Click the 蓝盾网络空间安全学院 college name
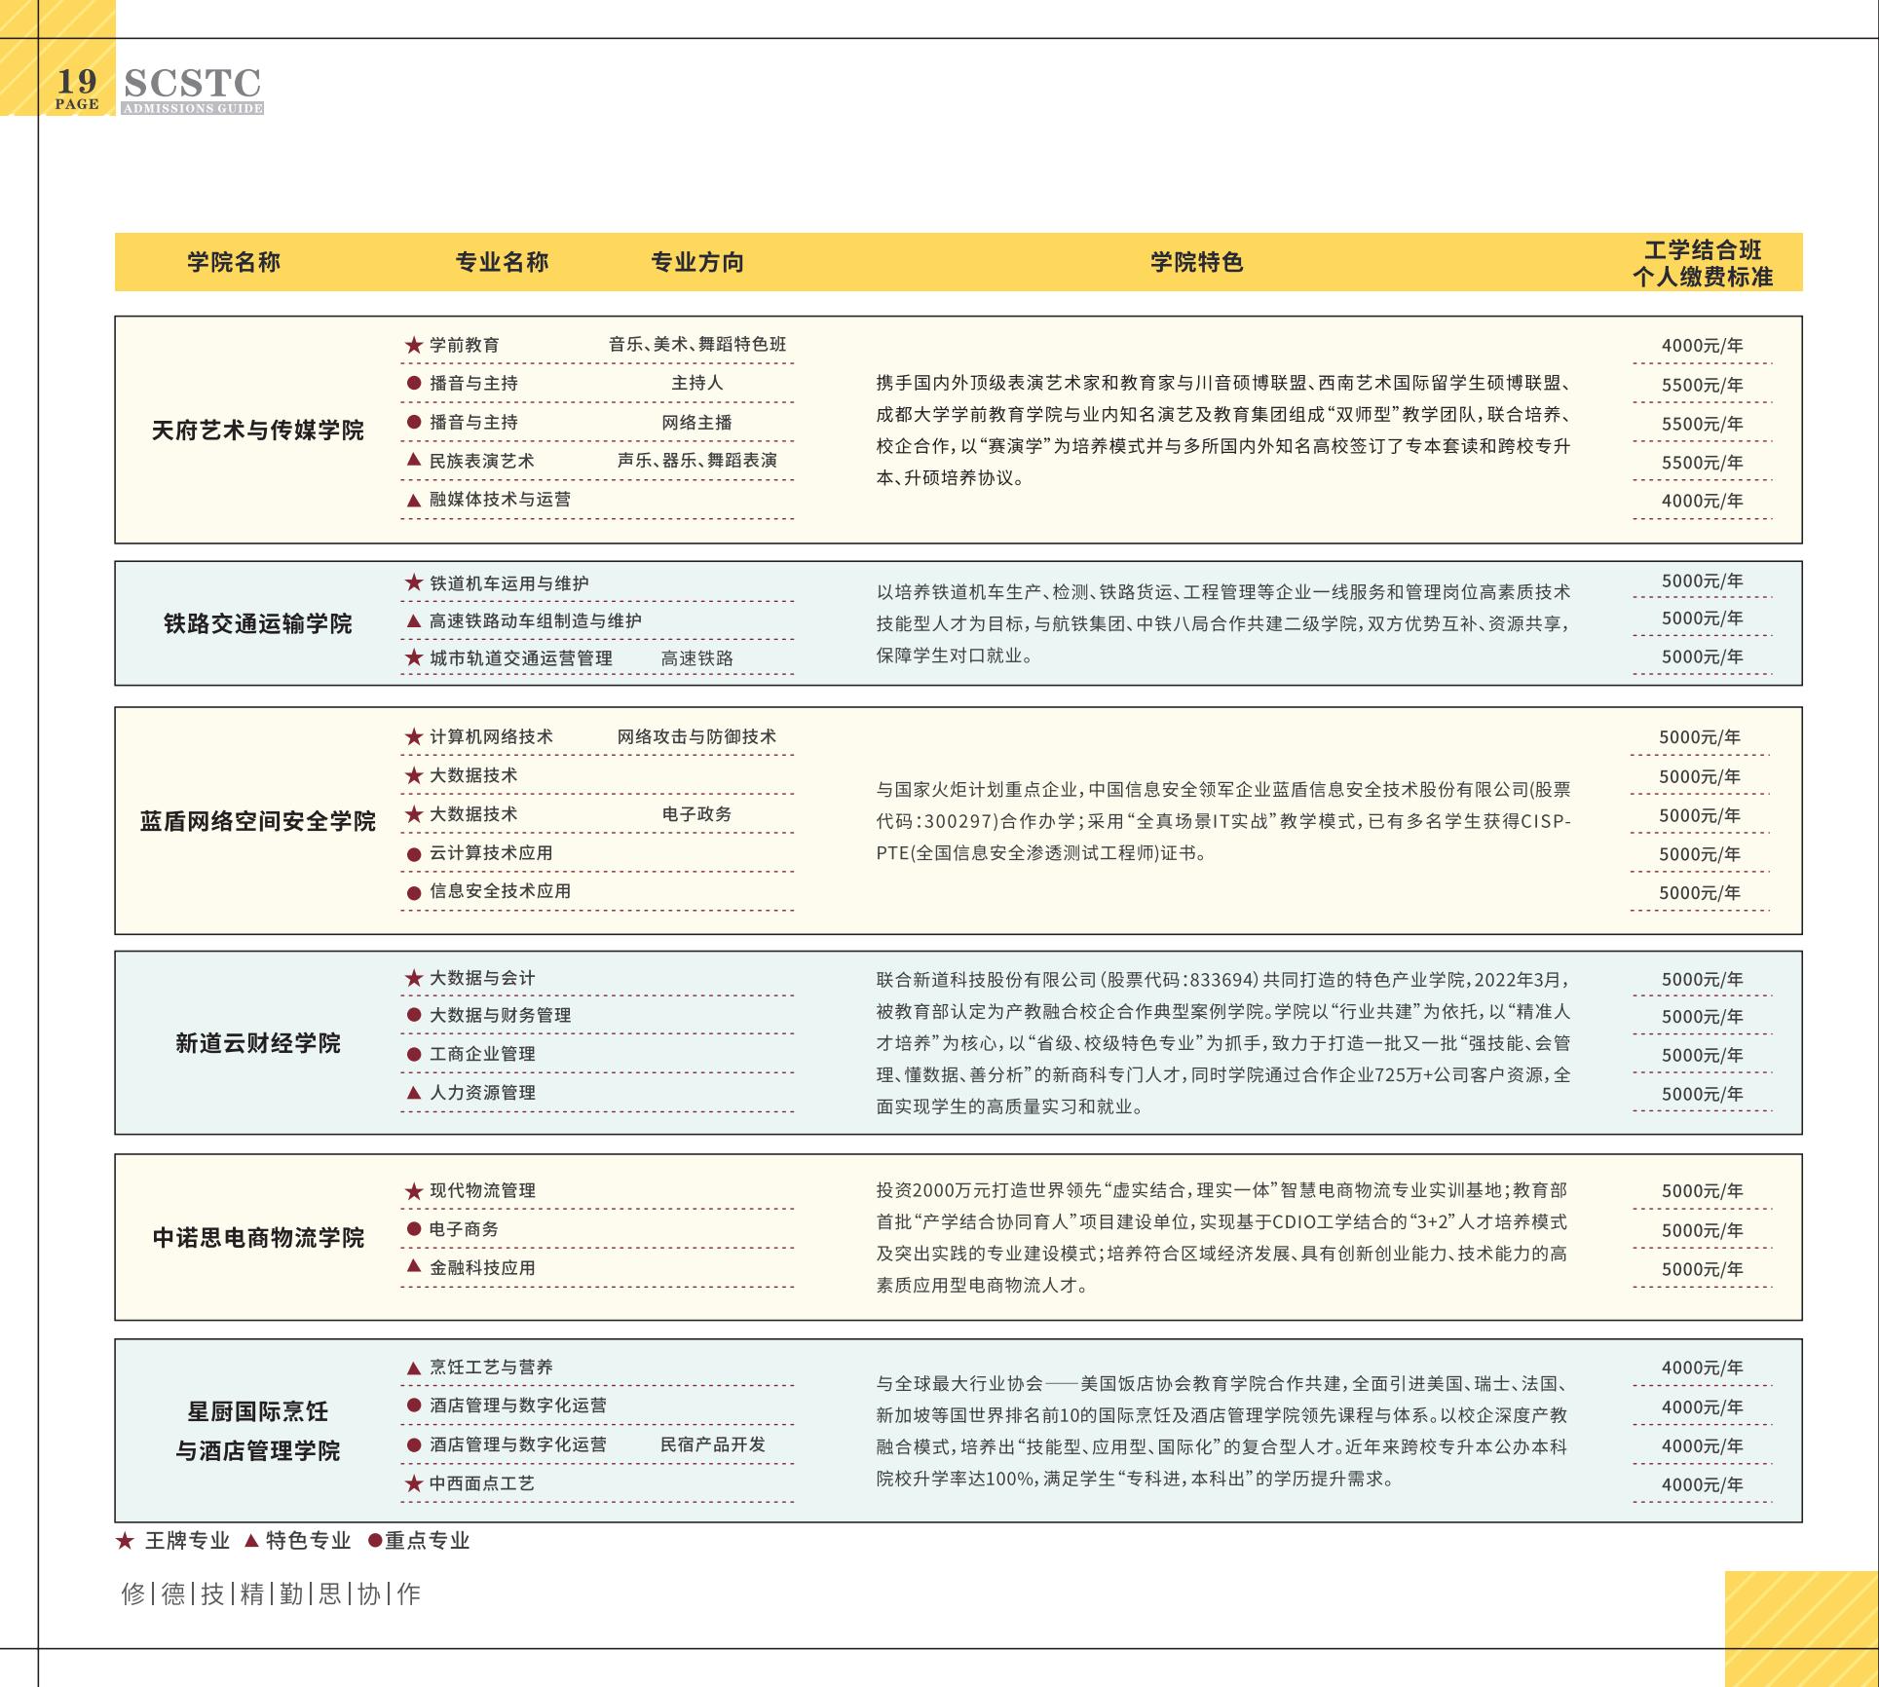Screen dimensions: 1879x1687 tap(257, 821)
